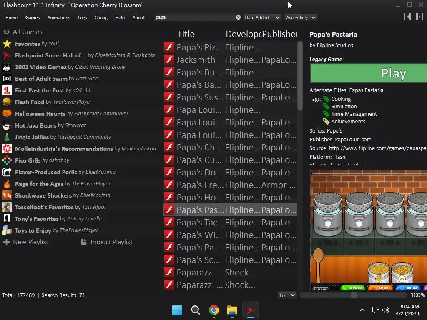Select the Papa's Fre... Armor row
Screen dimensions: 427x320
(230, 185)
